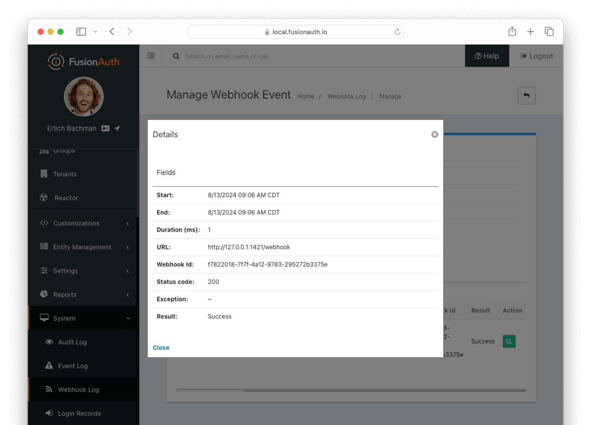Expand the Customizations menu
Screen dimensions: 591x425
point(82,223)
